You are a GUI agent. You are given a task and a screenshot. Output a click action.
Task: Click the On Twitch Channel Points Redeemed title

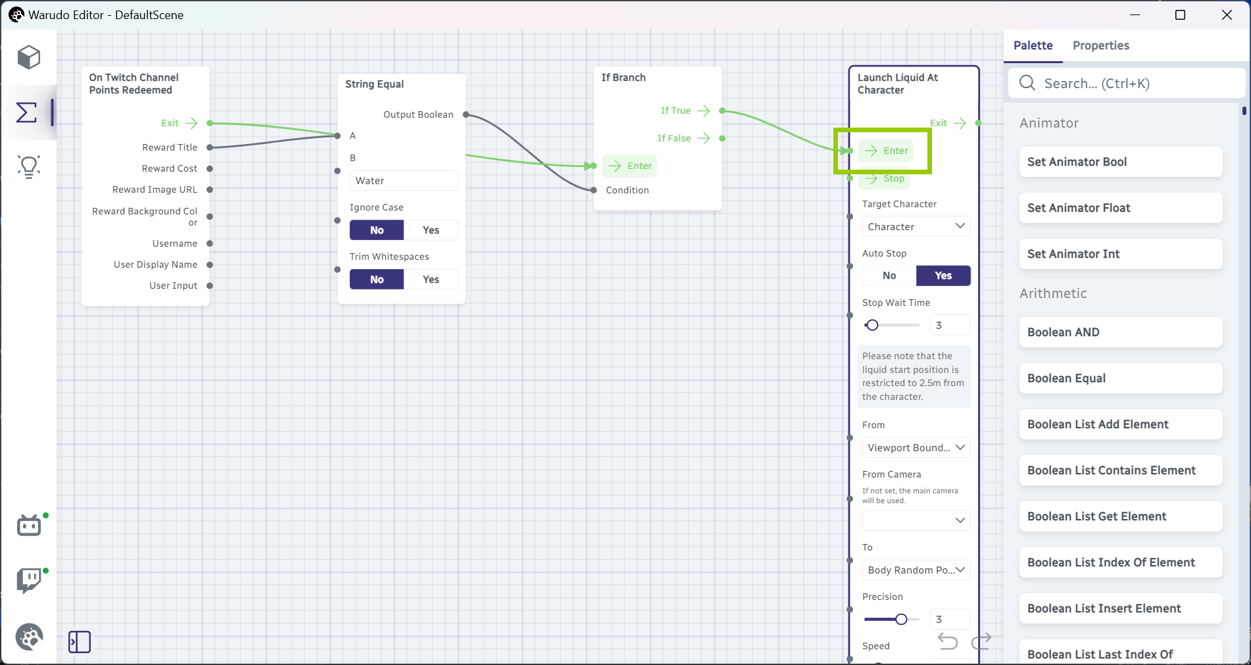click(x=134, y=84)
